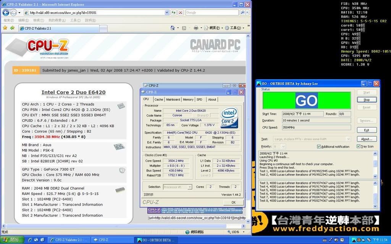Viewport: 391px width, 244px height.
Task: Open the 我的最愛(A) menu
Action: pos(57,20)
